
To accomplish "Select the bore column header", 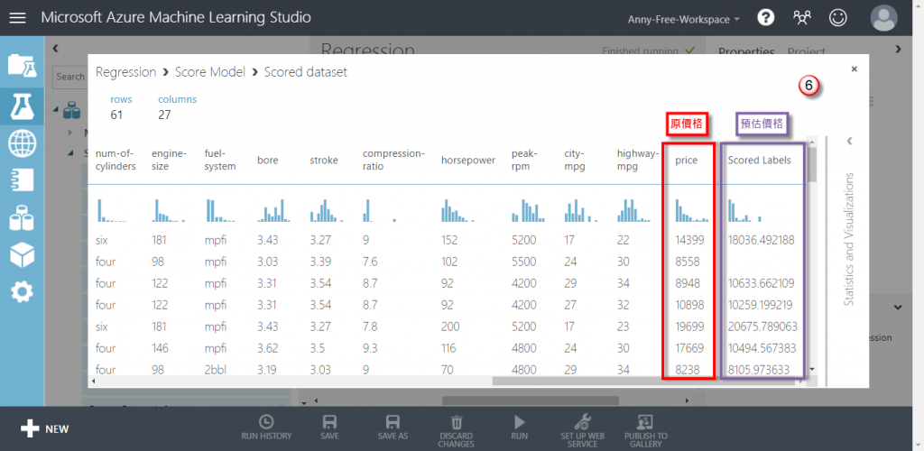I will (x=267, y=161).
